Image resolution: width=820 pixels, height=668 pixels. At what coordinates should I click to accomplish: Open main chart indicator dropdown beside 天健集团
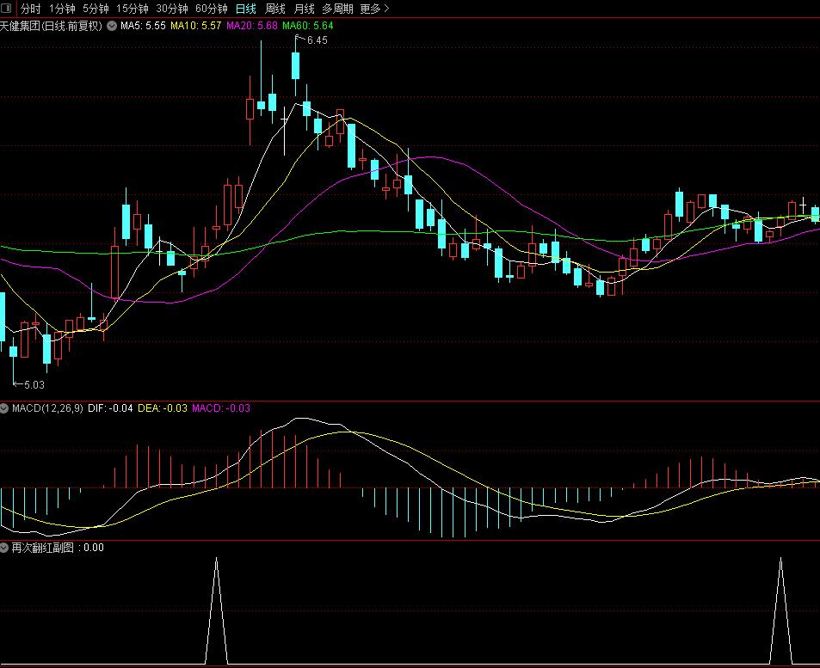pos(111,26)
